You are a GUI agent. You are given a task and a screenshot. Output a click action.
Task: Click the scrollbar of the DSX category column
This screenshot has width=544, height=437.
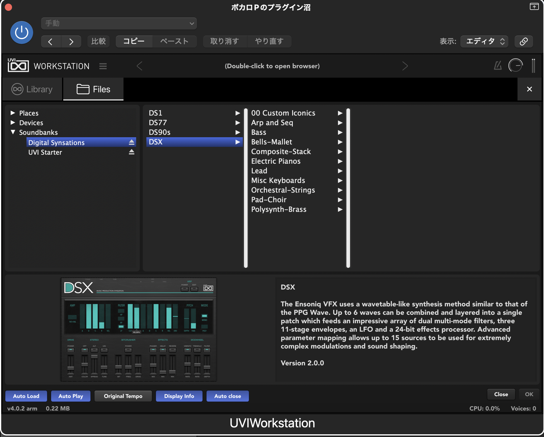tap(348, 188)
